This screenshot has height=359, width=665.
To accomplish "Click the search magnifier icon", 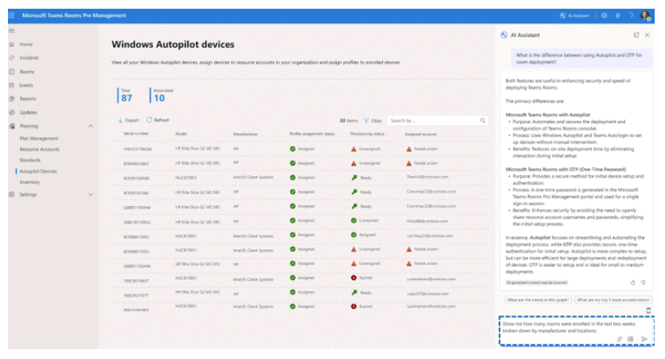I will point(483,121).
